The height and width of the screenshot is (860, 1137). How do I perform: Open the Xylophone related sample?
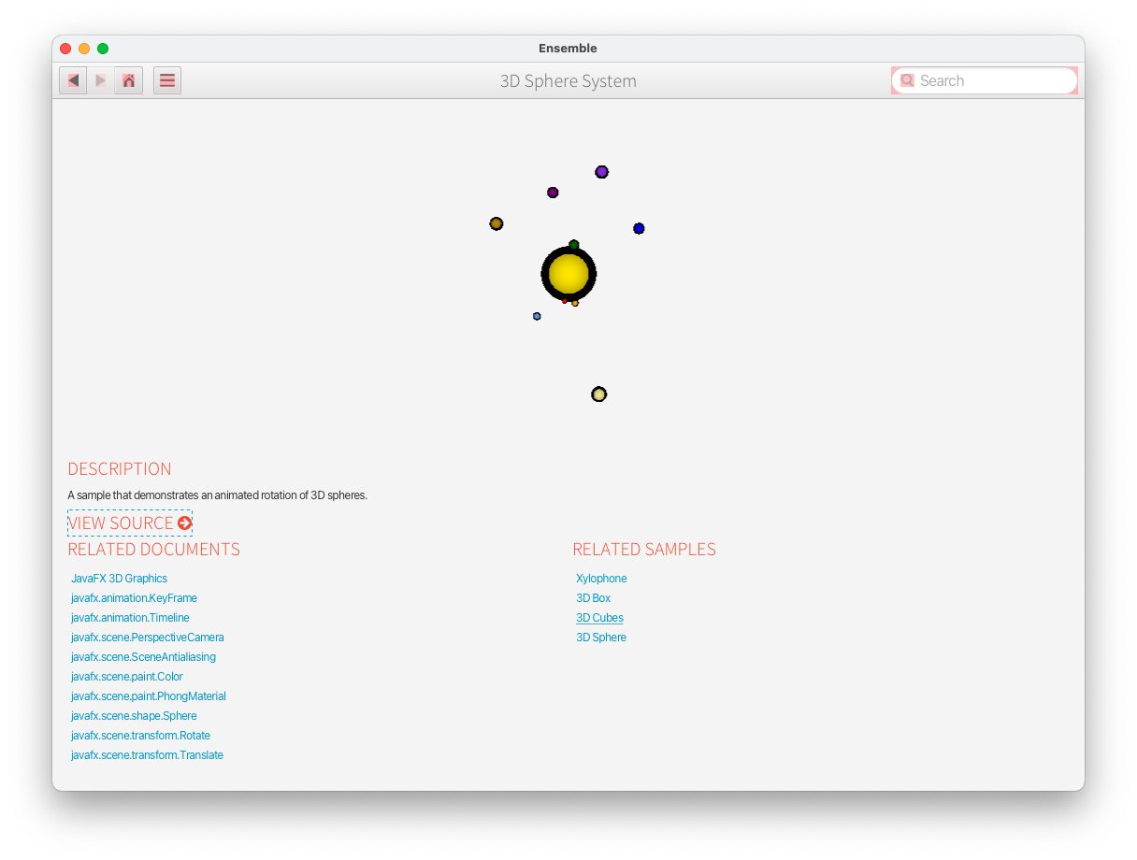(601, 579)
